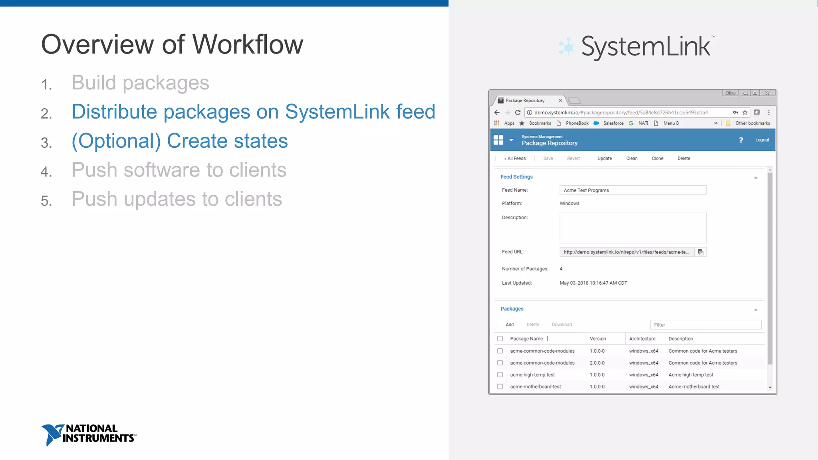Collapse the Feed Settings section
The height and width of the screenshot is (460, 818).
756,178
